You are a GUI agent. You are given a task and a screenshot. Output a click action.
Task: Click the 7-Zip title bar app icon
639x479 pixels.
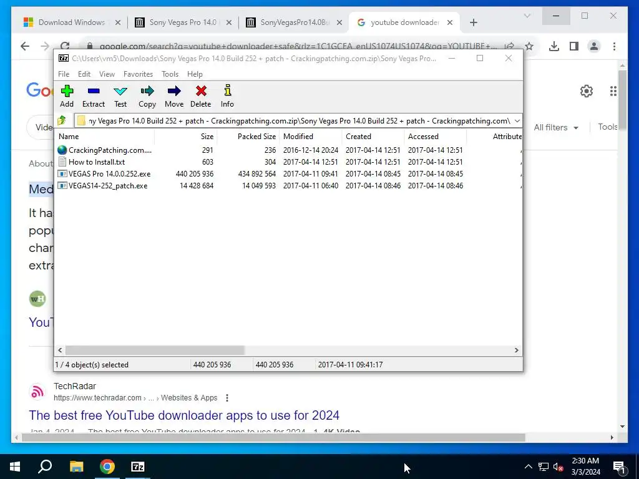pos(64,58)
